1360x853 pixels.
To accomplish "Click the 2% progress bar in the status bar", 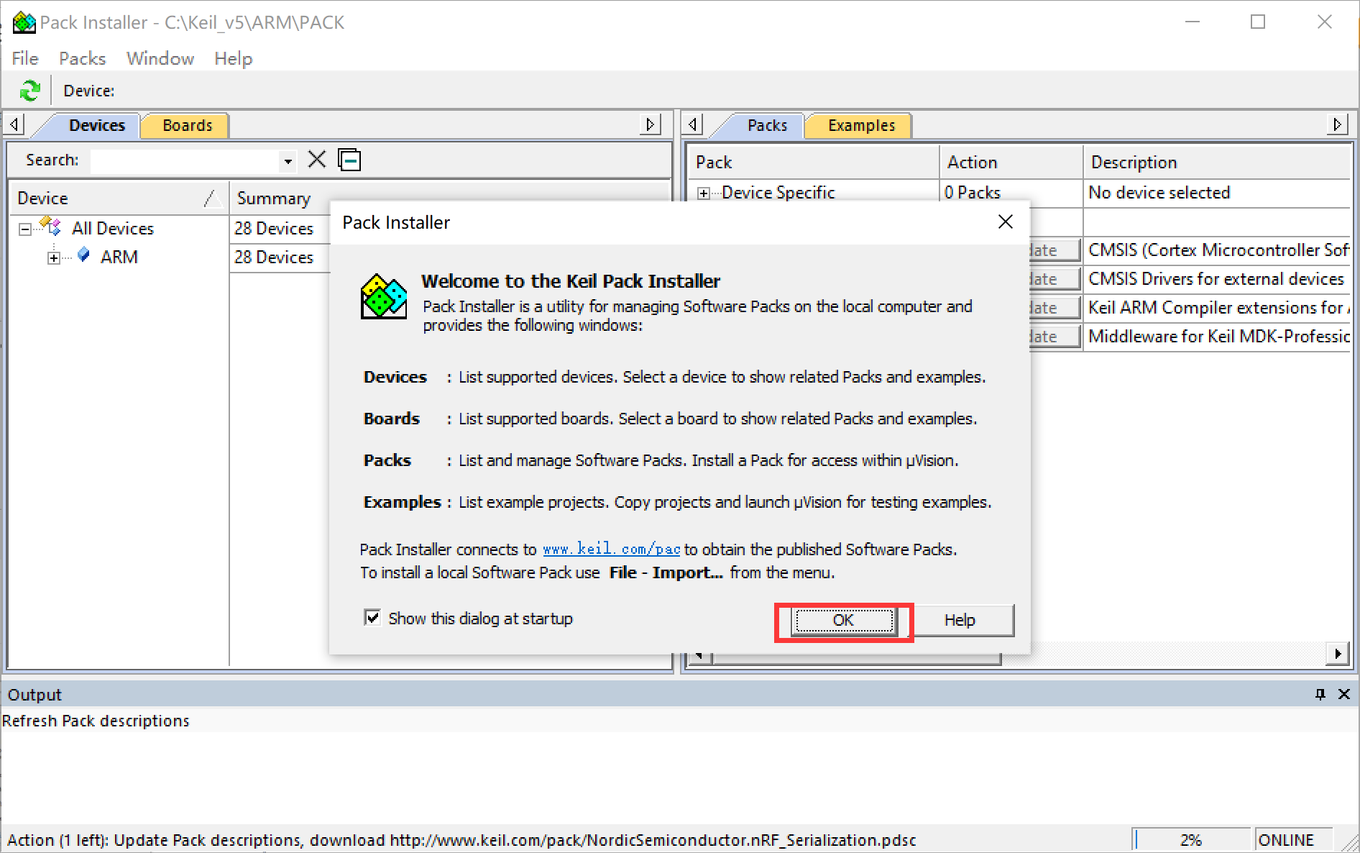I will [1192, 839].
